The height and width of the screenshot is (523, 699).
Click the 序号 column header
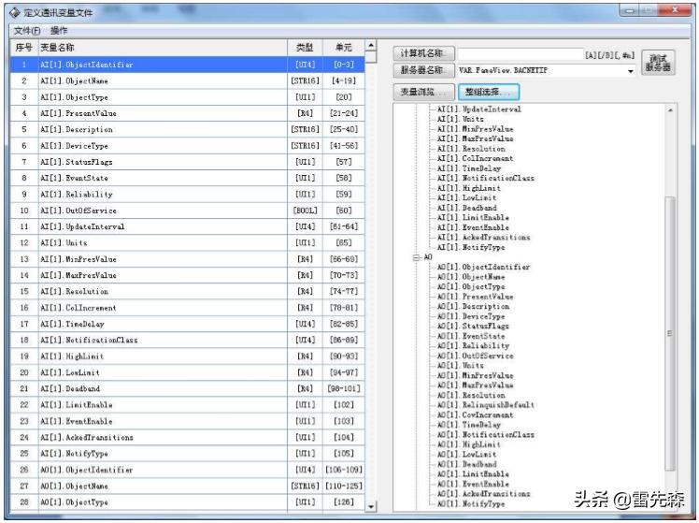24,48
